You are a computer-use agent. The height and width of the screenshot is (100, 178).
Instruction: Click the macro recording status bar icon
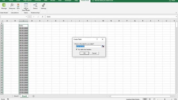tap(8, 99)
